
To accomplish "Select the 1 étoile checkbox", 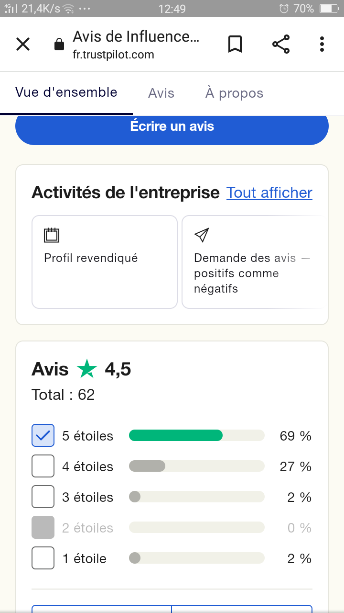I will pos(43,558).
